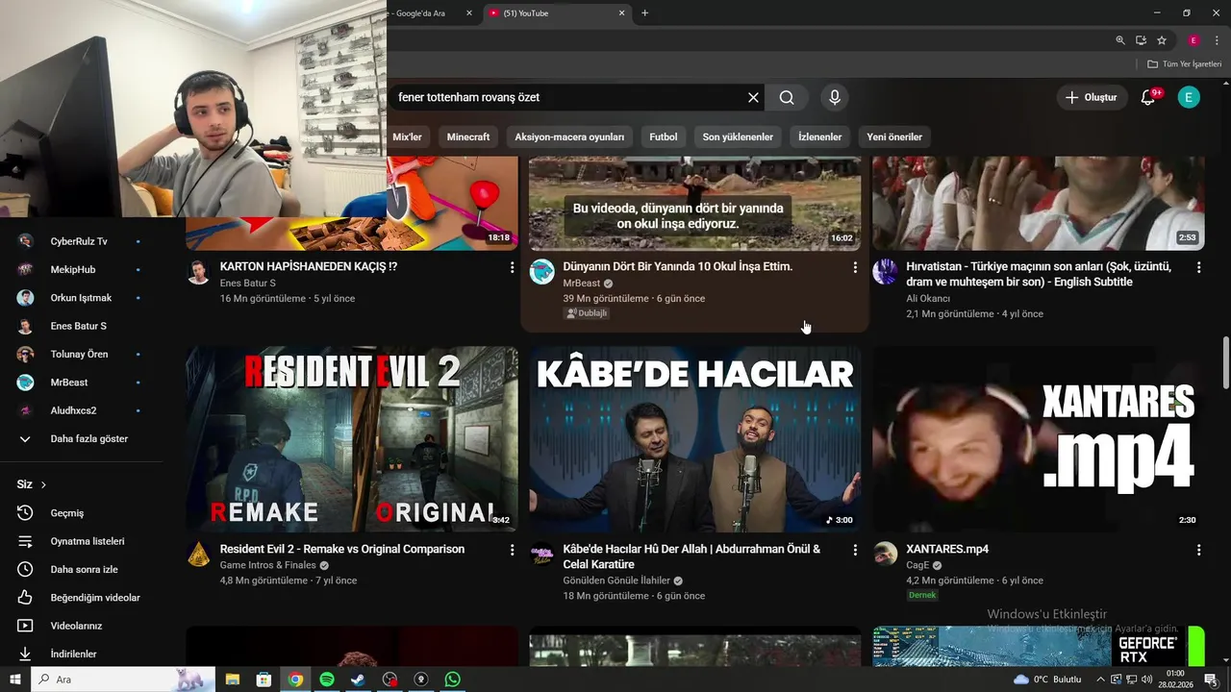Bookmark this page with the star icon
The width and height of the screenshot is (1231, 692).
tap(1162, 40)
